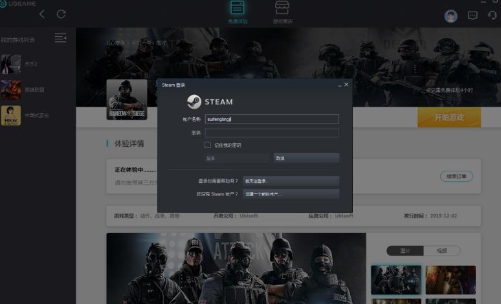Click the 我的游戏列表 sidebar heading
This screenshot has height=304, width=501.
17,40
